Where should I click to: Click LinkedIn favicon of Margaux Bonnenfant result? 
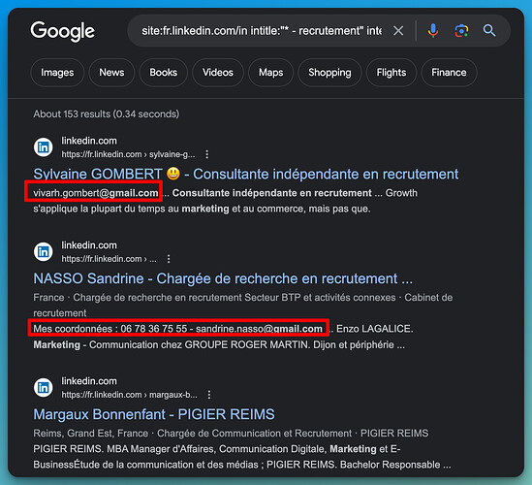pyautogui.click(x=43, y=388)
